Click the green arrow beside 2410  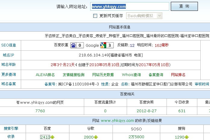52,137
